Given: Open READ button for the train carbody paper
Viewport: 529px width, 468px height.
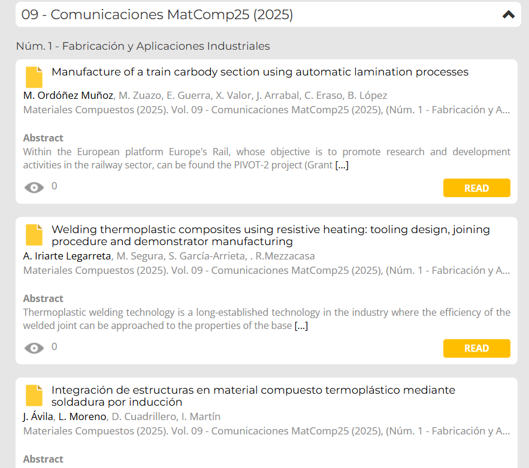Looking at the screenshot, I should pos(476,188).
